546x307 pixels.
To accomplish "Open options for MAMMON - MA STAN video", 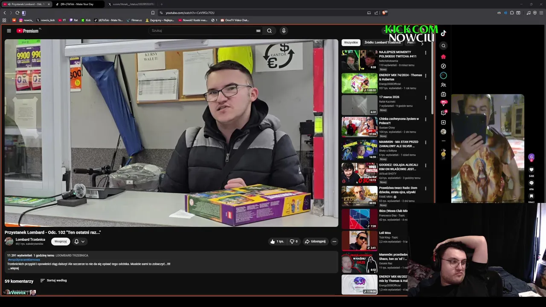I will [425, 143].
